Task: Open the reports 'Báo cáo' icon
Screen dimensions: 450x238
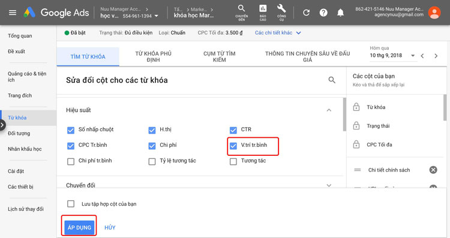Action: point(263,13)
